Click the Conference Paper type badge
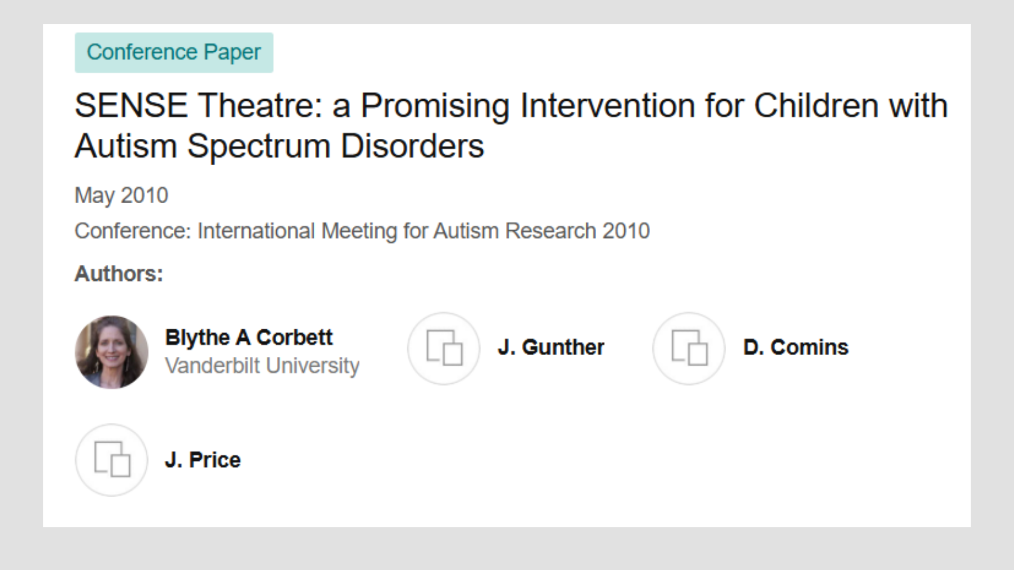1014x570 pixels. 174,52
